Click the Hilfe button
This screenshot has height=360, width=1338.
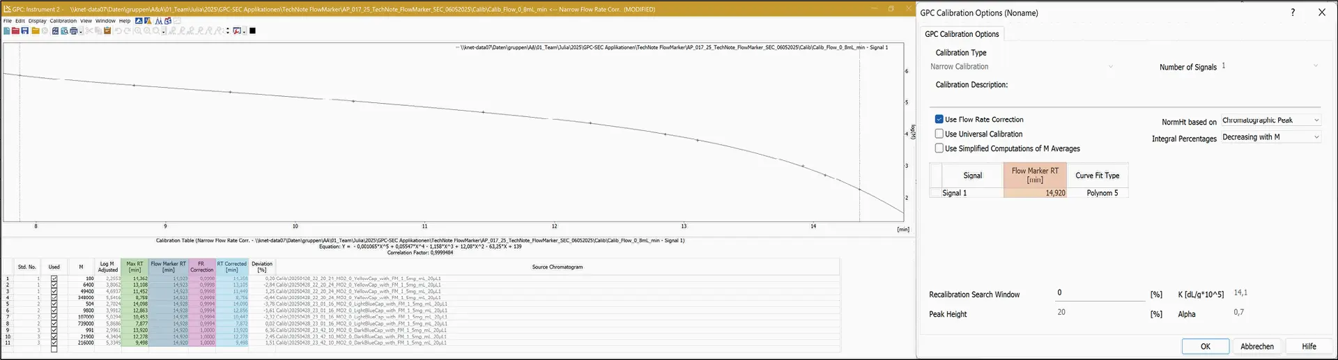click(x=1309, y=346)
